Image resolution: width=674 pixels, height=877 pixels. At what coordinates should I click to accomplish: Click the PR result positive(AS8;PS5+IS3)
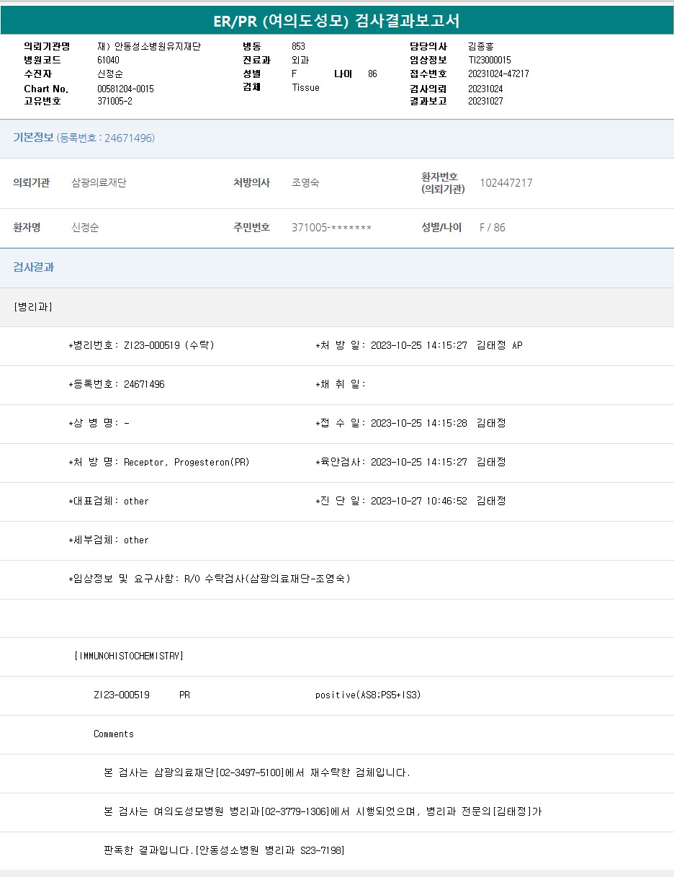click(367, 695)
